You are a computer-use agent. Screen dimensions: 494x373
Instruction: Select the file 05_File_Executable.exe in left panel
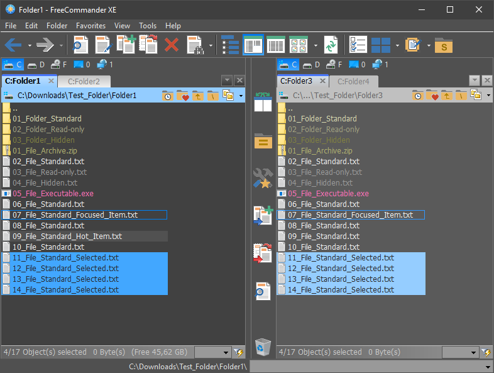pyautogui.click(x=53, y=194)
